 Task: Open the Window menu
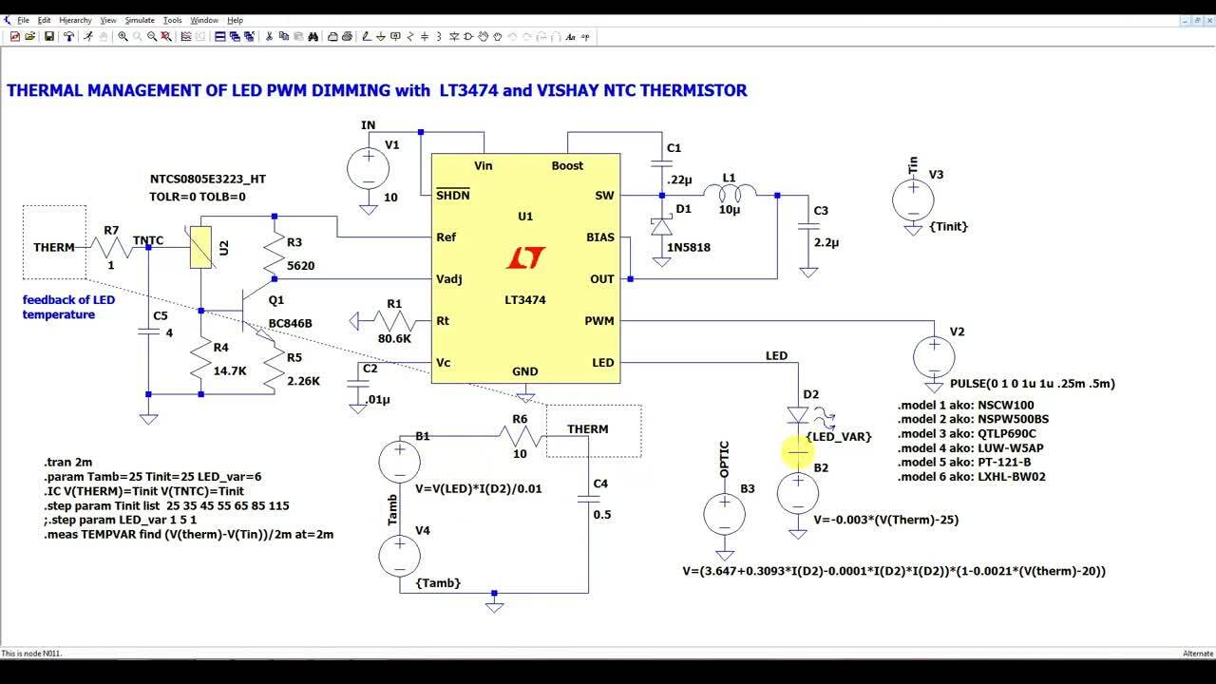[204, 20]
